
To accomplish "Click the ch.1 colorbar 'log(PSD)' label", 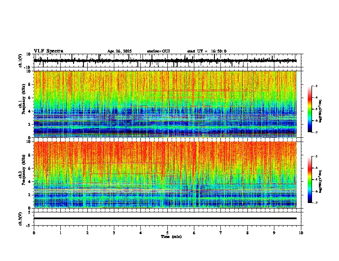I will tap(320, 111).
